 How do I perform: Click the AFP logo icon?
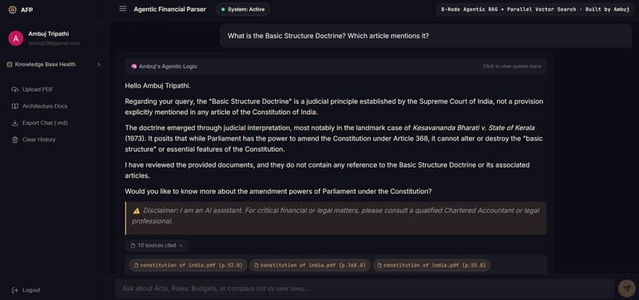13,10
